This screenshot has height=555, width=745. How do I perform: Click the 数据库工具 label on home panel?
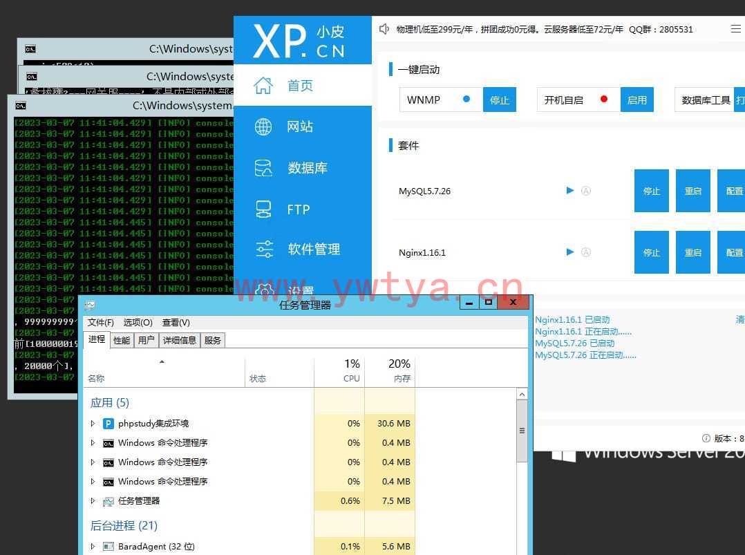point(706,100)
